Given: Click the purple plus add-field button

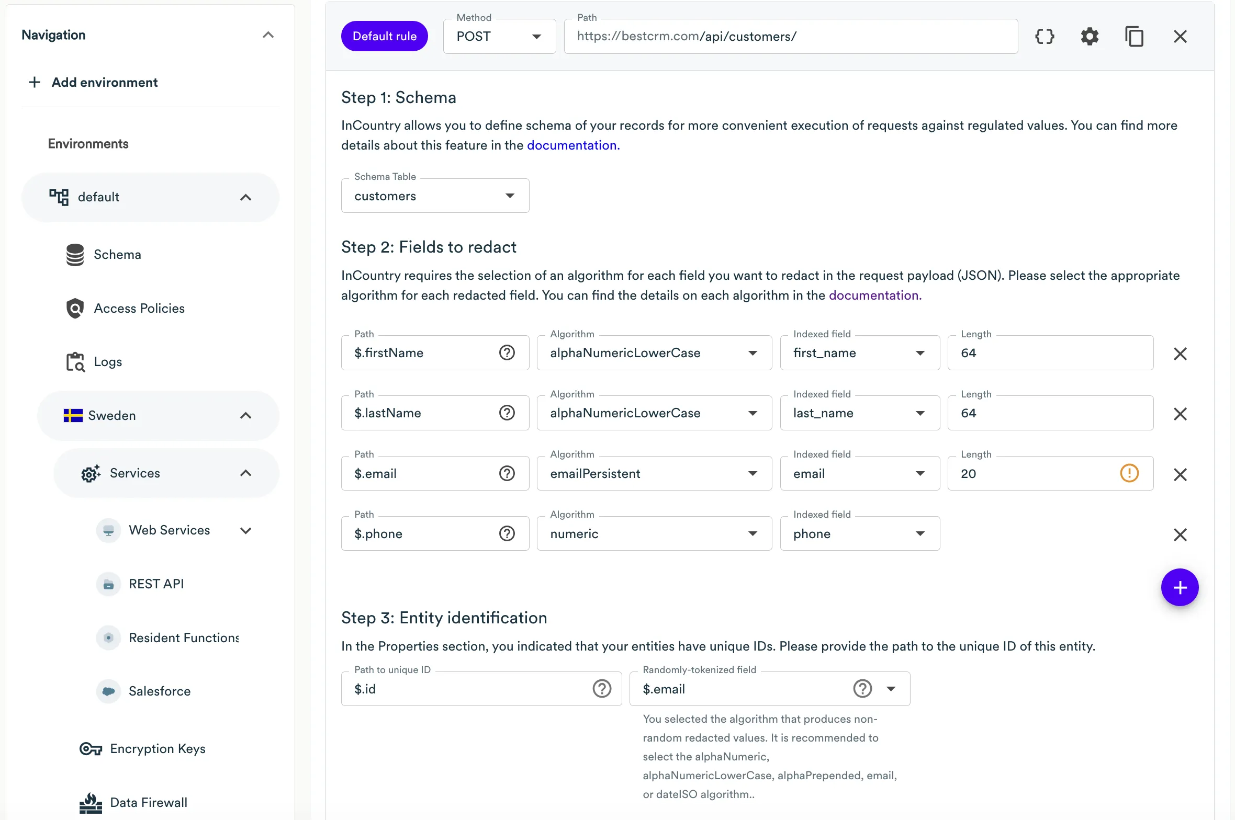Looking at the screenshot, I should 1180,587.
